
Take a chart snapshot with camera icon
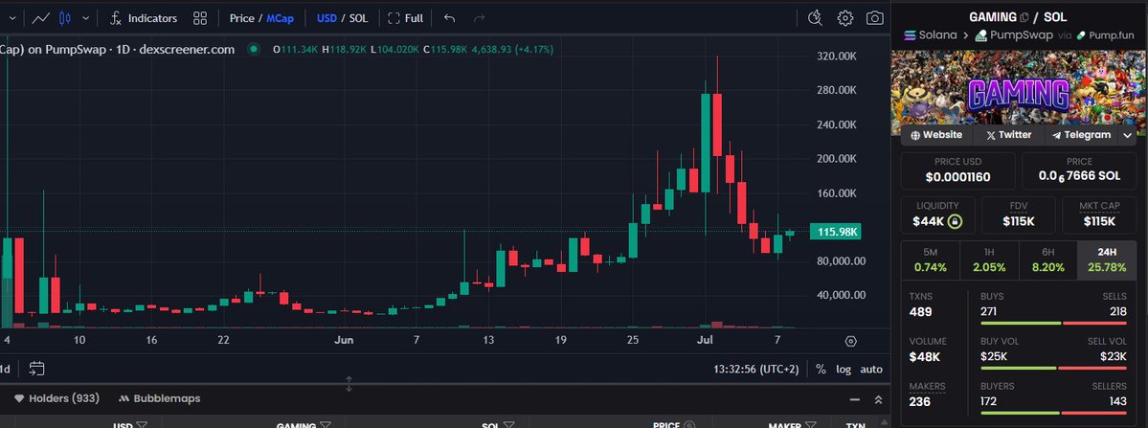click(x=875, y=18)
